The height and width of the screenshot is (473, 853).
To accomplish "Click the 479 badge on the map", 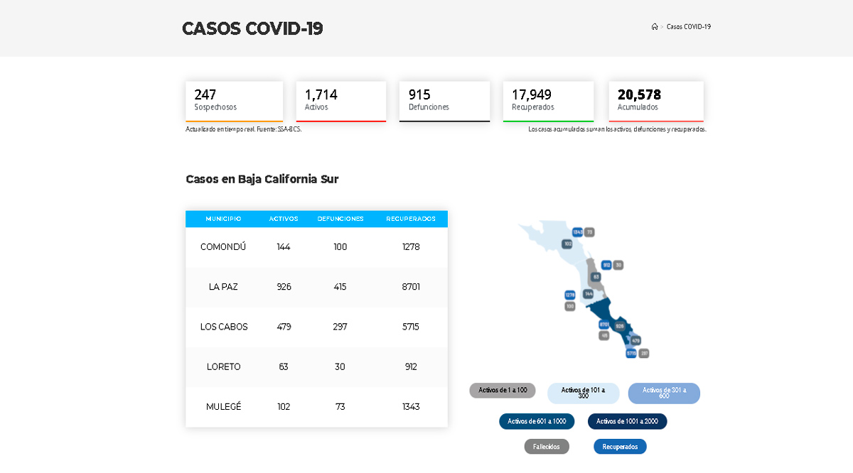I will [635, 341].
